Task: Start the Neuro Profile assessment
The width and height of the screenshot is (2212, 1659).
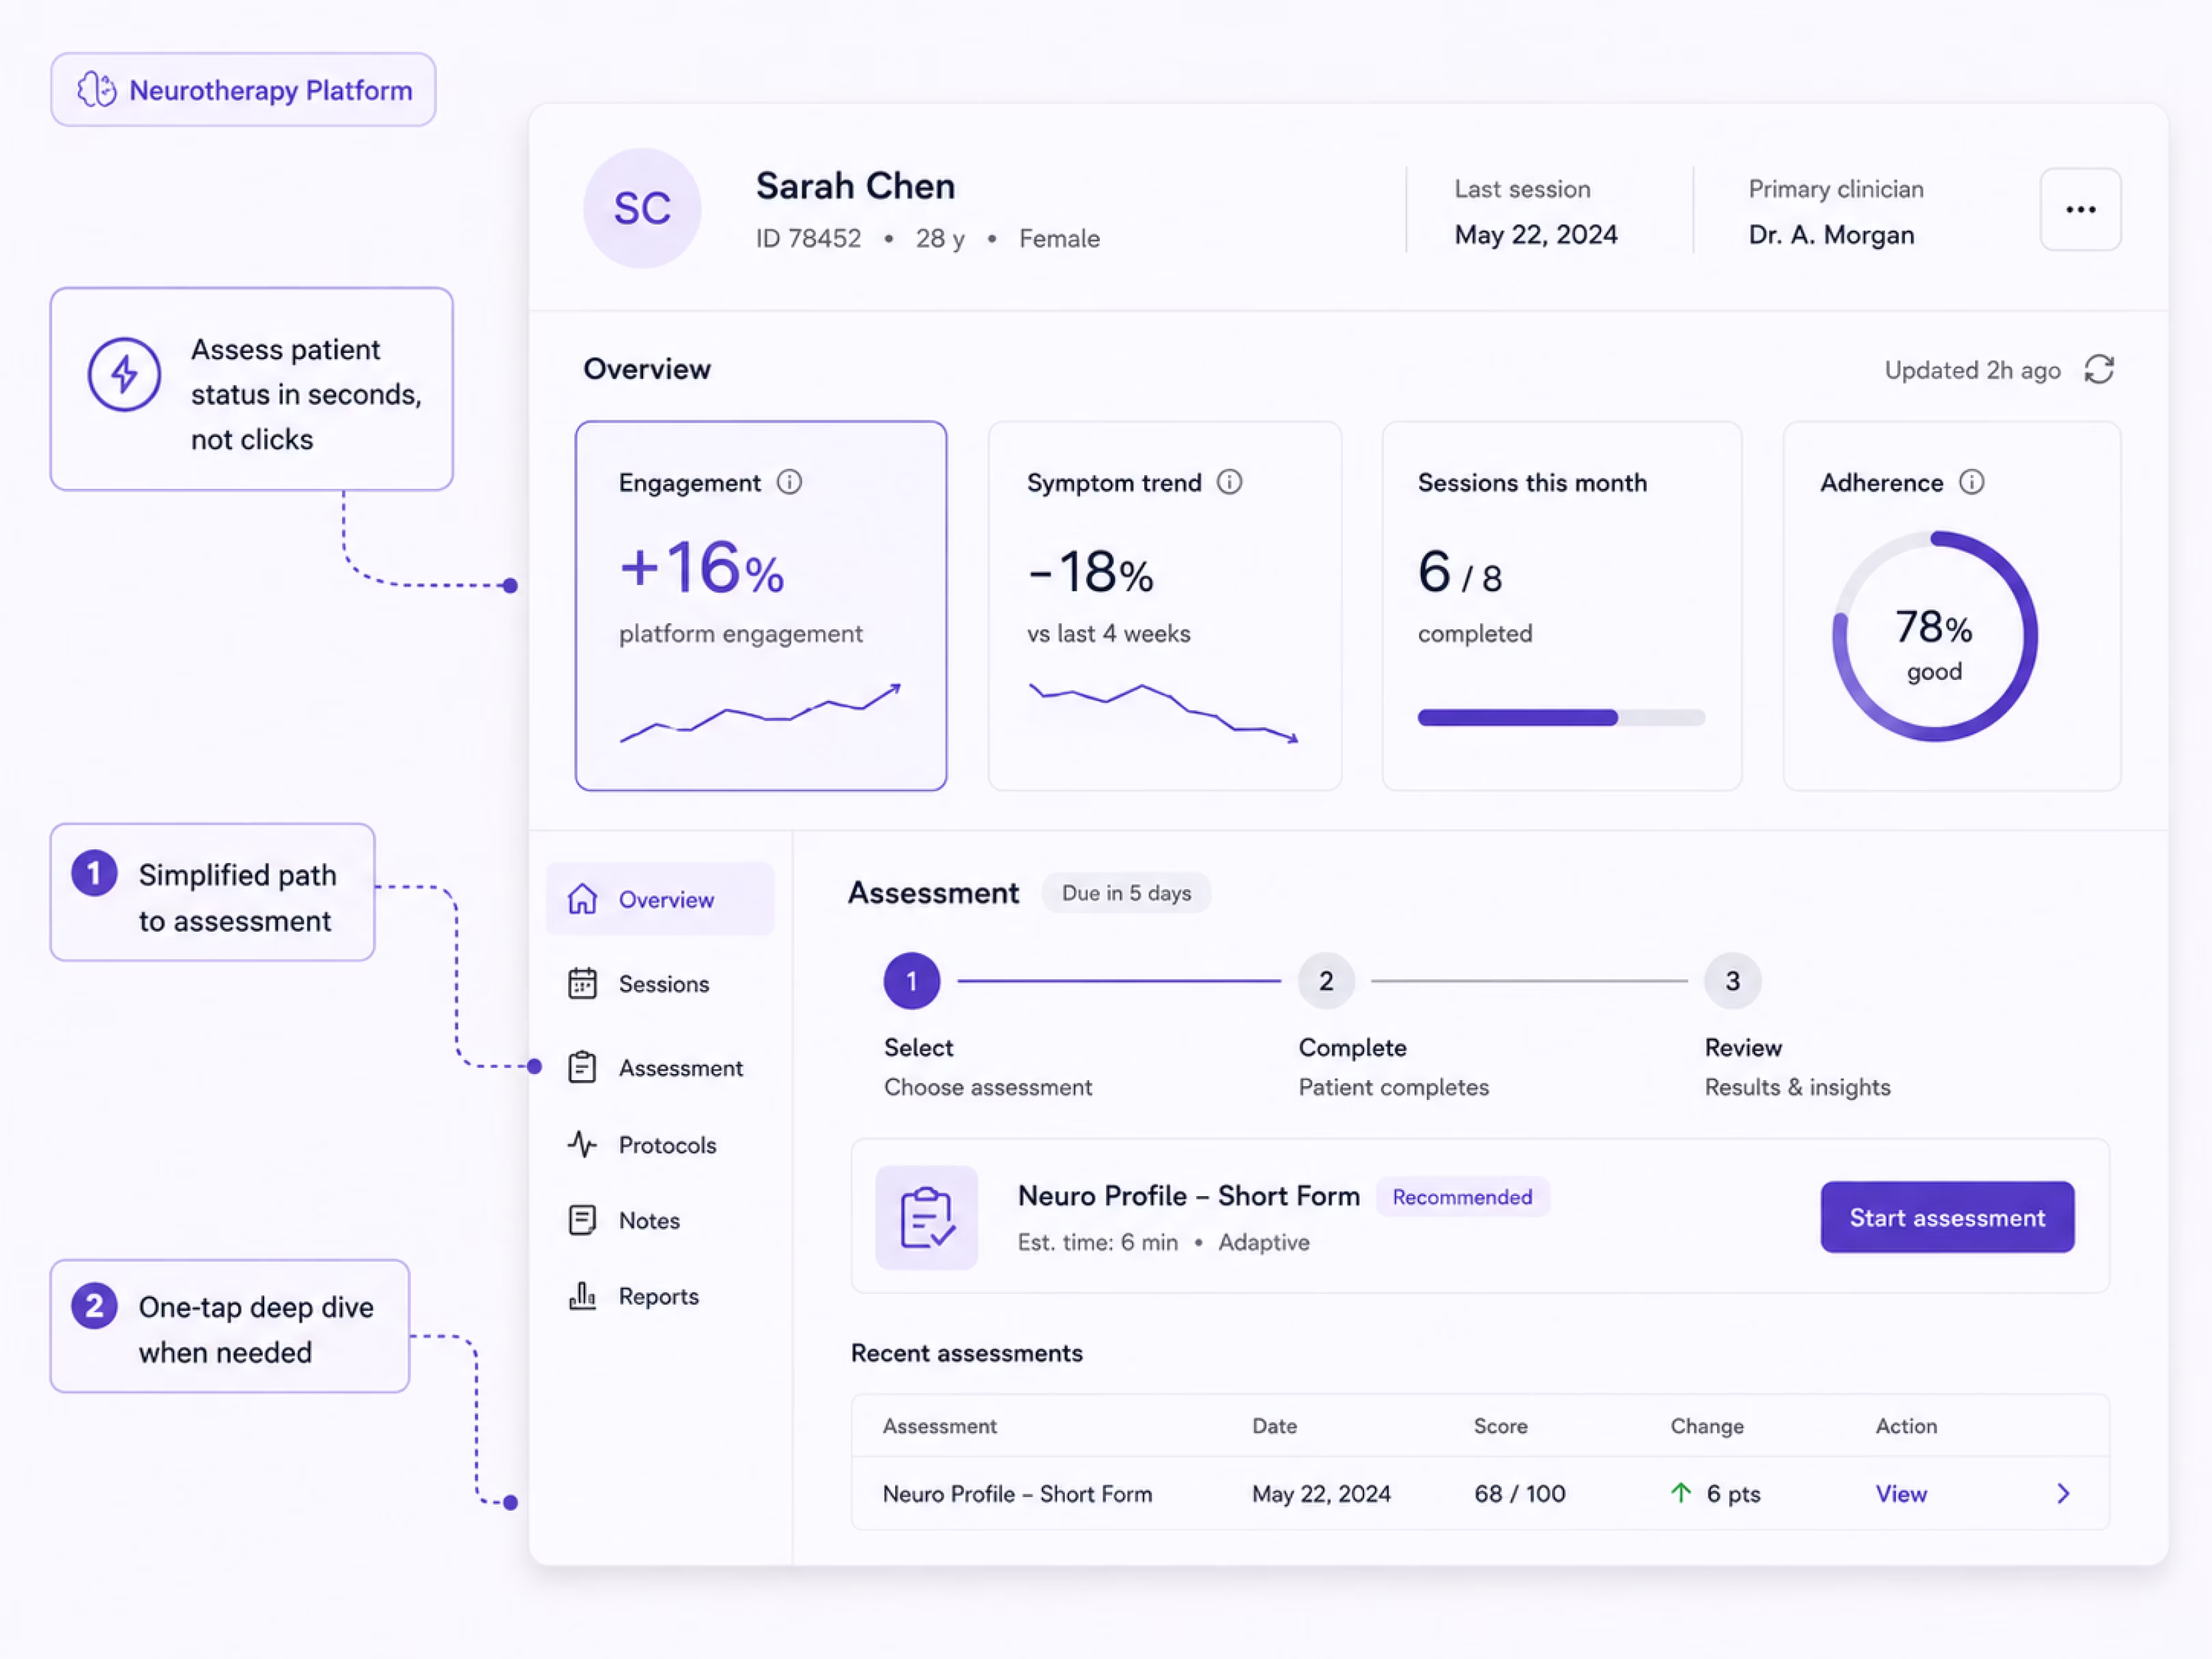Action: (1947, 1217)
